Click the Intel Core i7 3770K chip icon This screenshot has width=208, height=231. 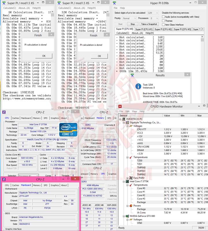[127, 181]
